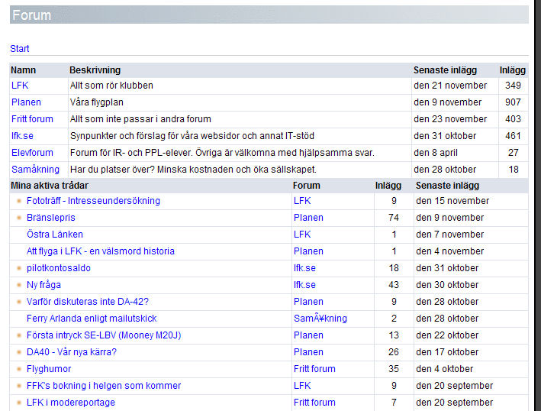The width and height of the screenshot is (541, 411).
Task: Open the lfk.se forum in Namn column
Action: pyautogui.click(x=22, y=136)
